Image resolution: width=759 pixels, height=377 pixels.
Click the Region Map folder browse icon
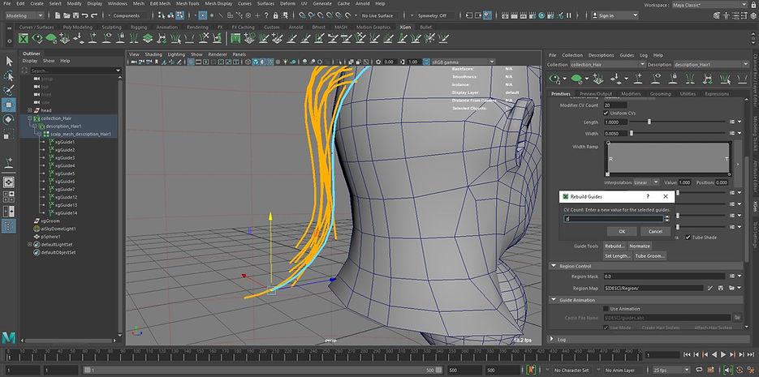(x=731, y=288)
